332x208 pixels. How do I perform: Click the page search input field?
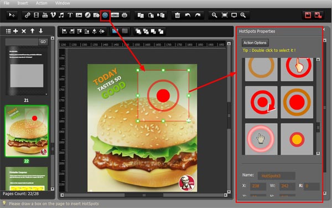[x=22, y=42]
